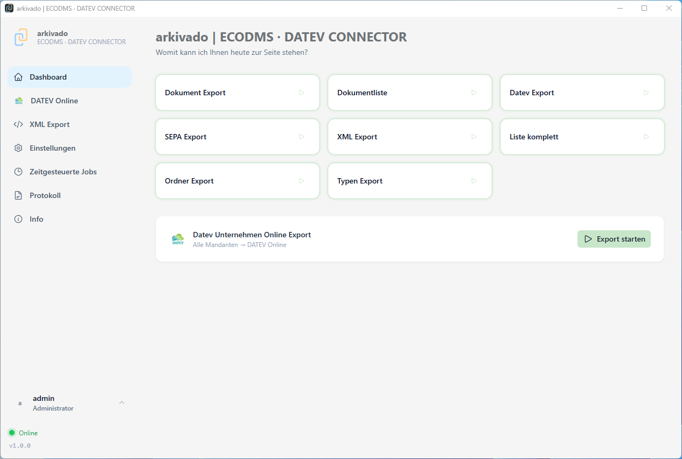Open the Ordner Export card
This screenshot has height=459, width=682.
point(238,181)
